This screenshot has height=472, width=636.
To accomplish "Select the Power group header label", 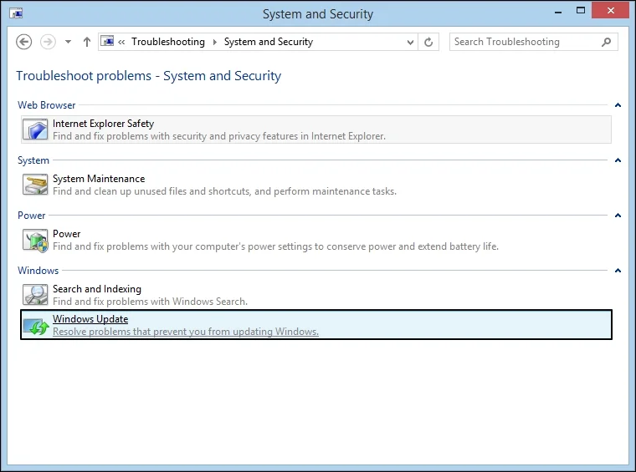I will click(x=31, y=216).
